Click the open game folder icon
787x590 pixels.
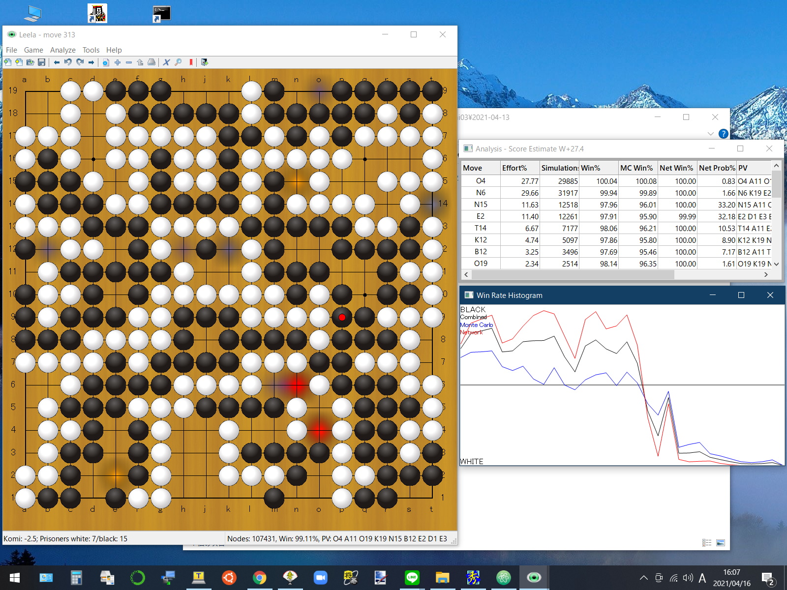[x=30, y=62]
